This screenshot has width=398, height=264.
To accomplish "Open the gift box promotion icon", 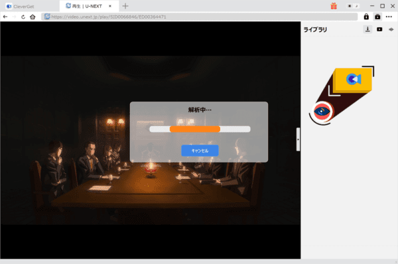I will 334,6.
